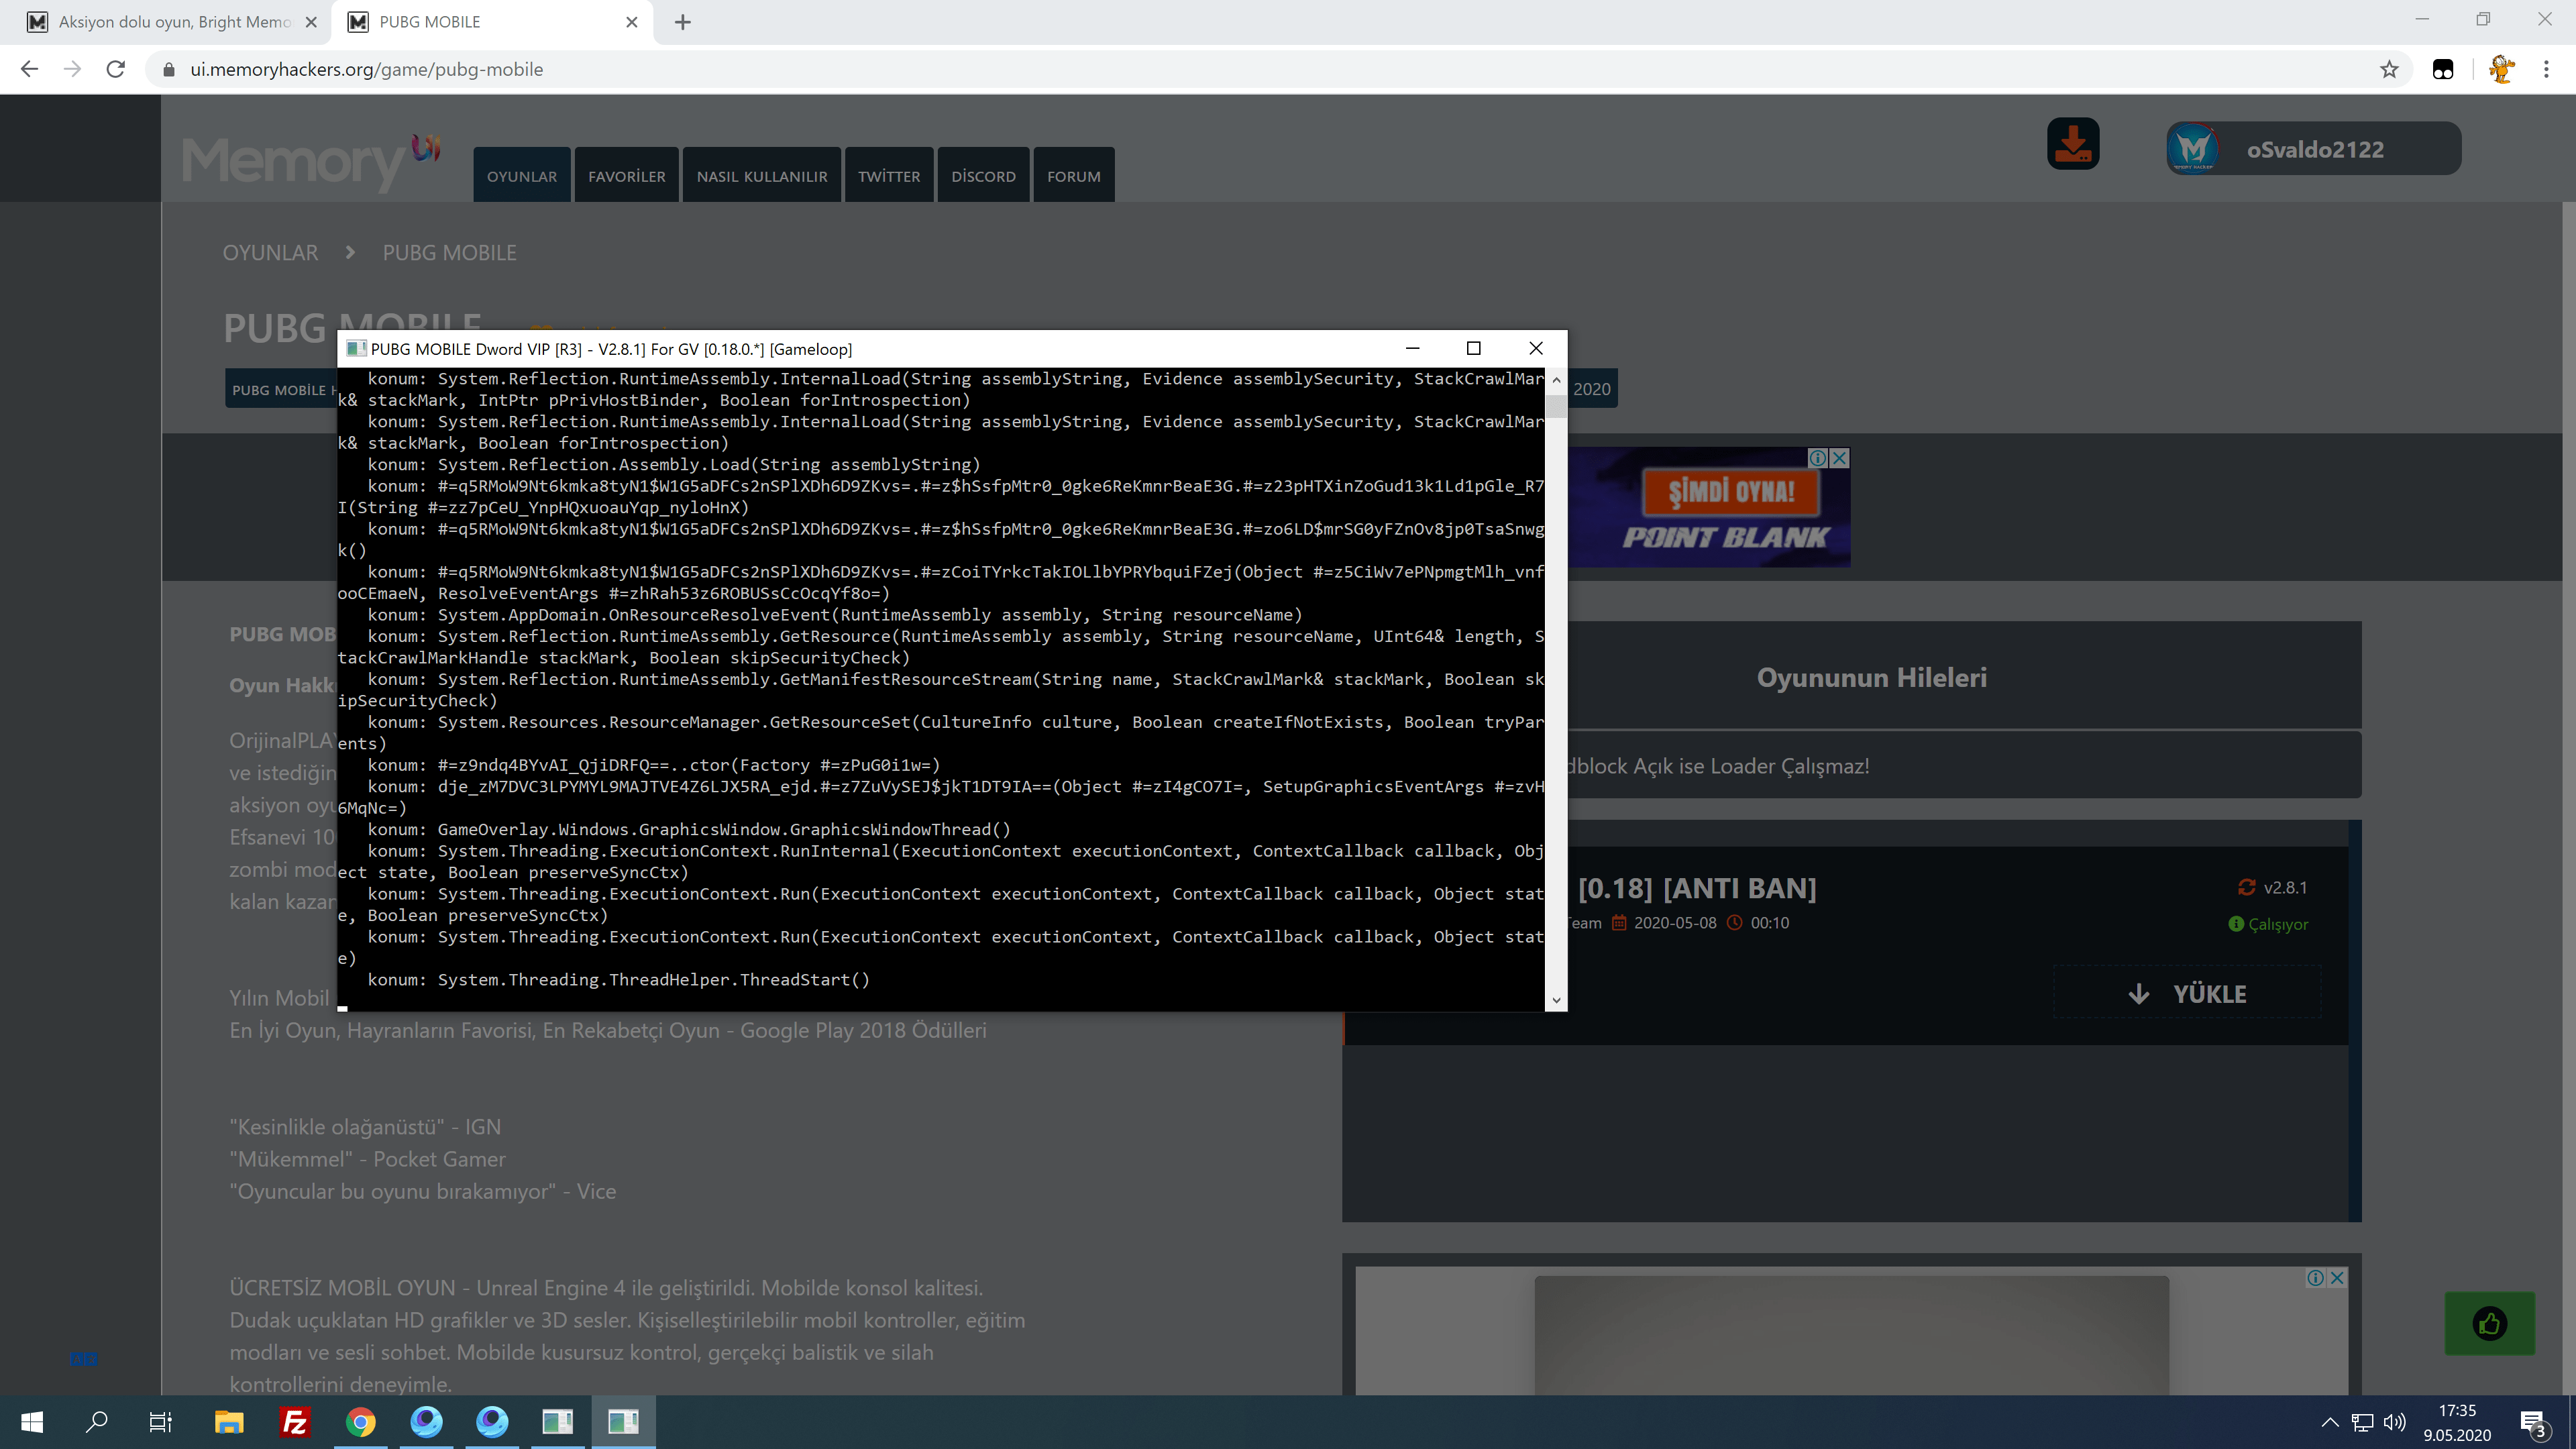Click the [0.18] [ANTI BAN] cheat title
The width and height of the screenshot is (2576, 1449).
(x=1697, y=888)
